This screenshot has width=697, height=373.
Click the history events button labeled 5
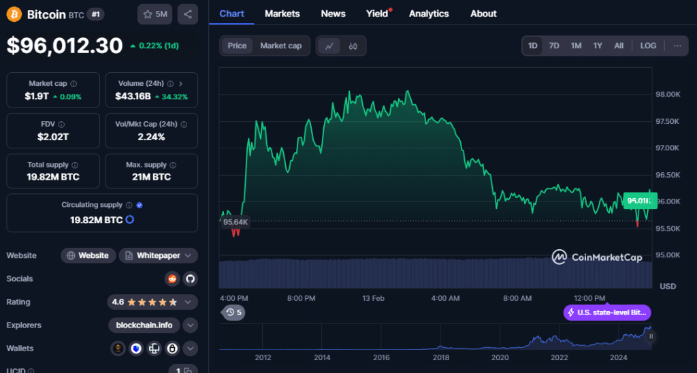(233, 312)
